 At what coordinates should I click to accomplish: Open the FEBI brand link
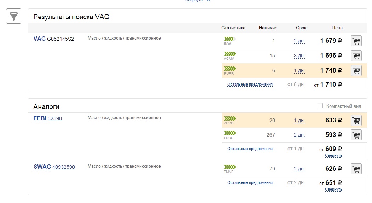[40, 118]
